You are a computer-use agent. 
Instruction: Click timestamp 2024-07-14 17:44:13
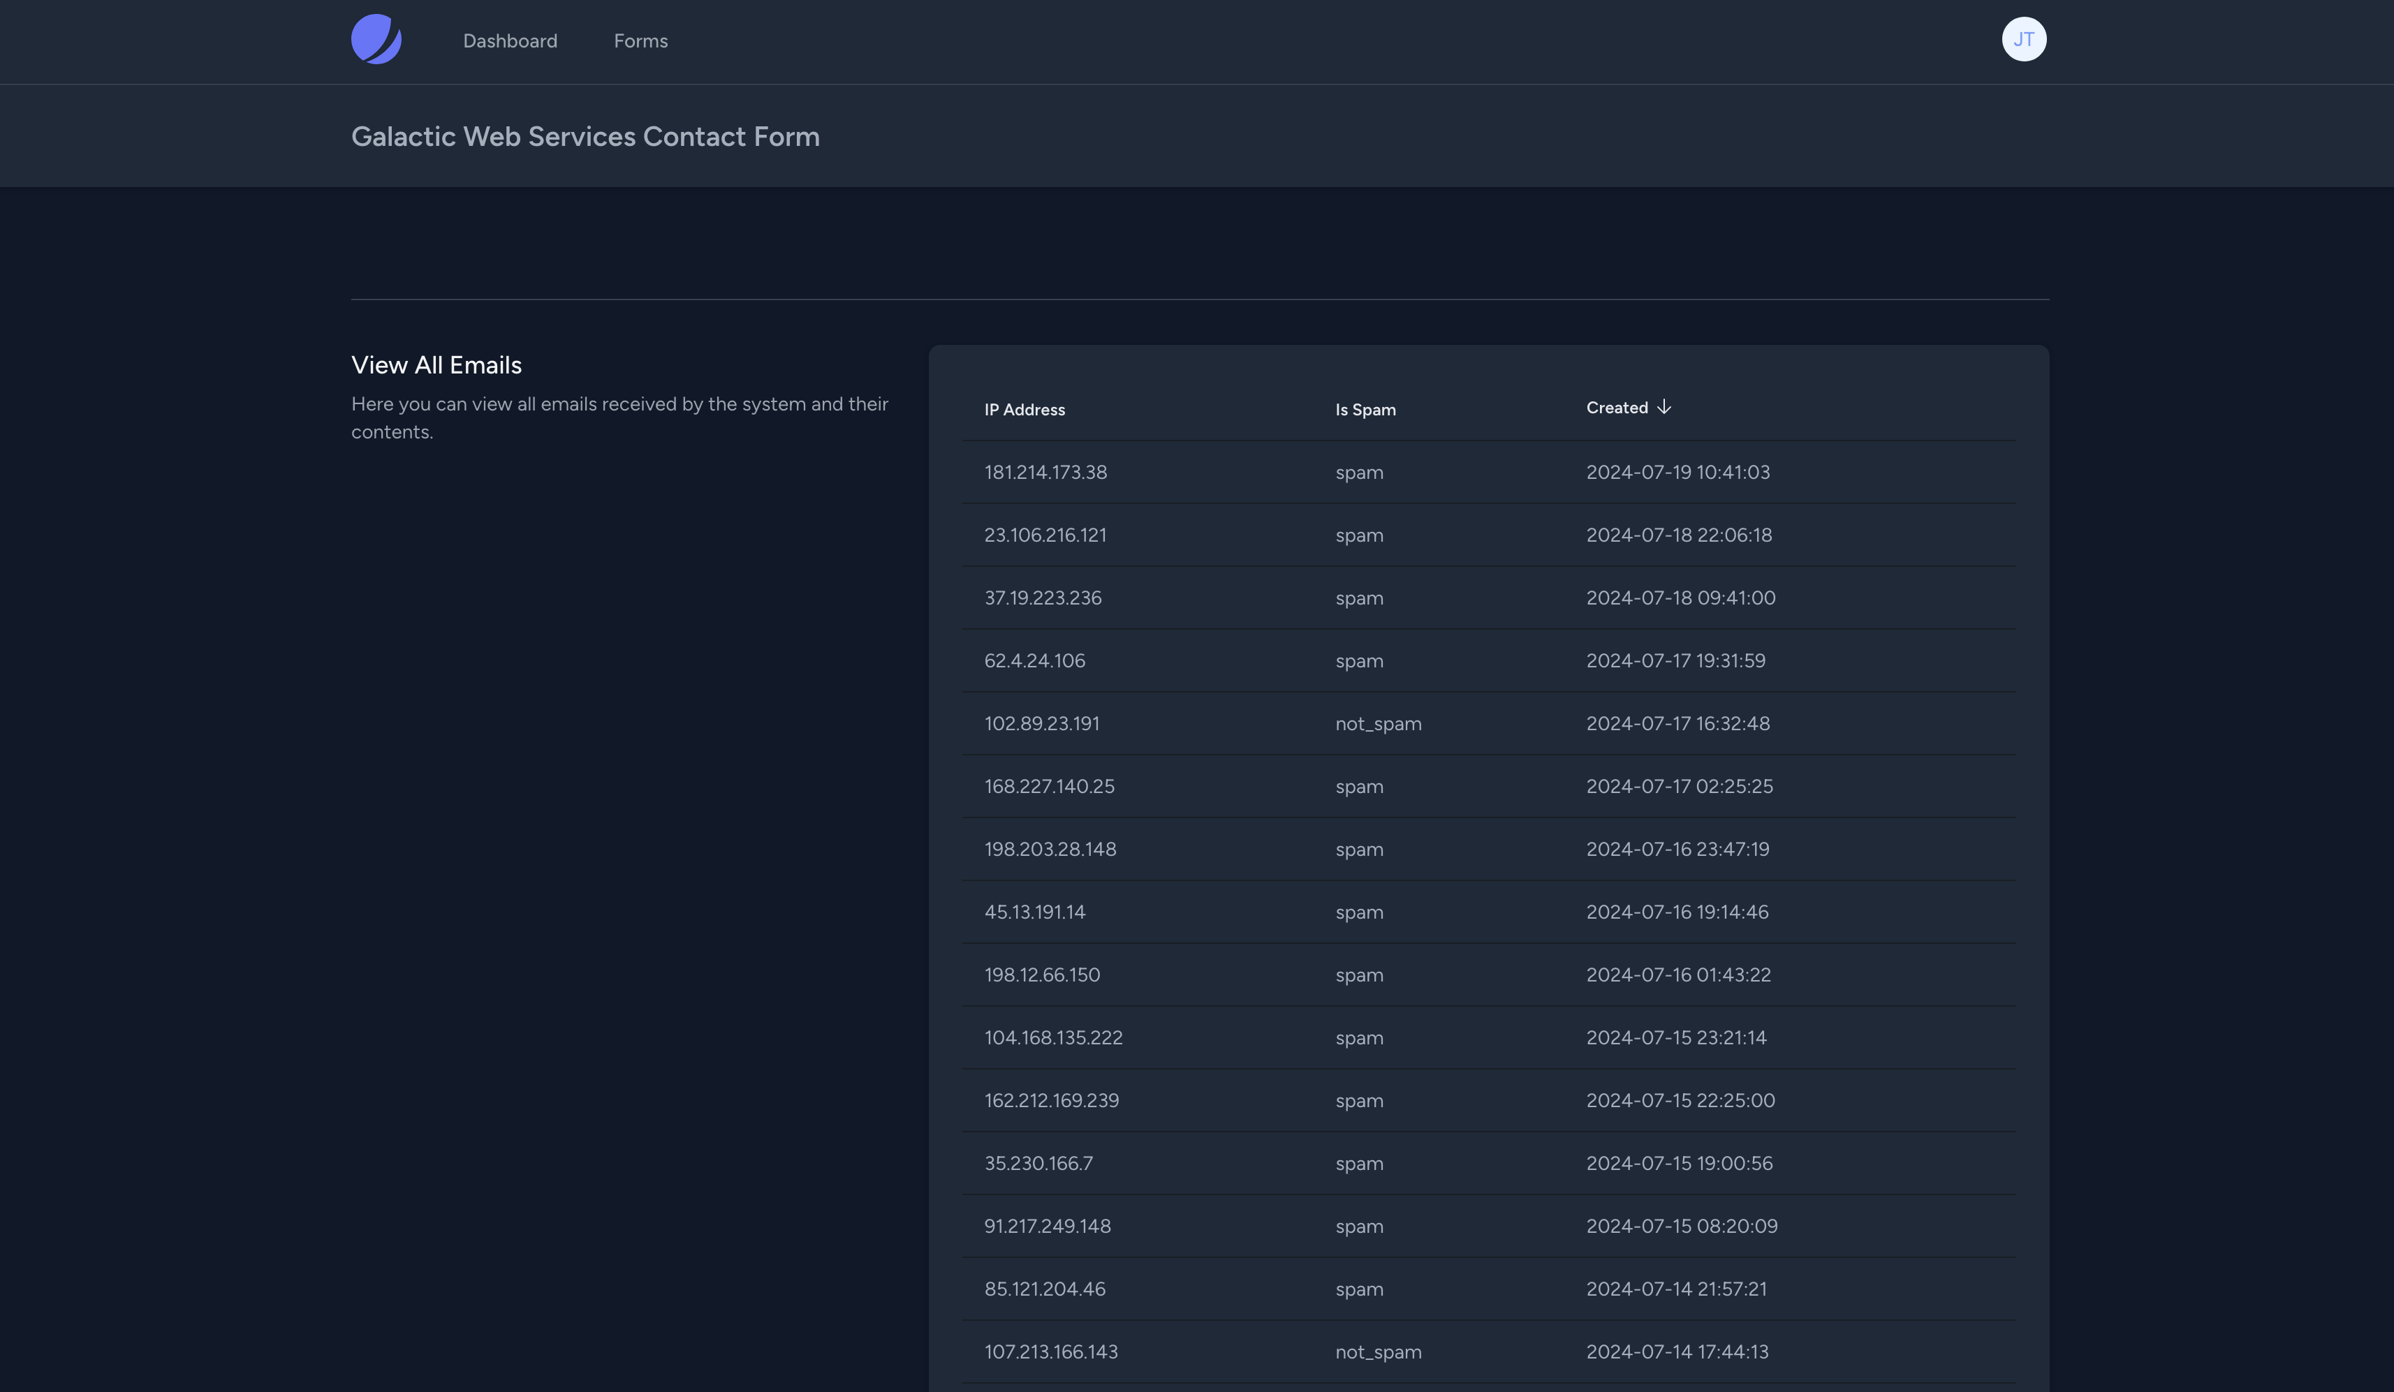(1677, 1352)
